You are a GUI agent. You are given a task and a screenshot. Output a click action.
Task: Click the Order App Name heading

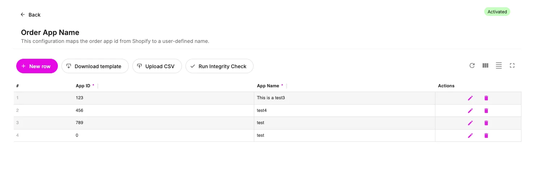[50, 32]
